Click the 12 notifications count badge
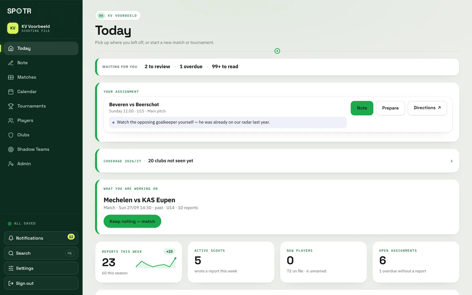The image size is (472, 295). [71, 237]
